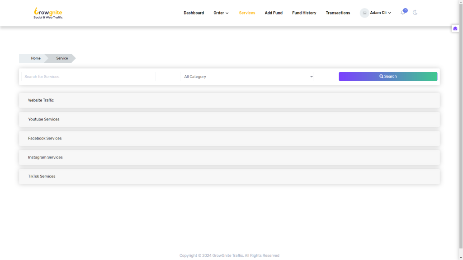Open the Transactions page
Viewport: 463px width, 260px height.
point(338,13)
